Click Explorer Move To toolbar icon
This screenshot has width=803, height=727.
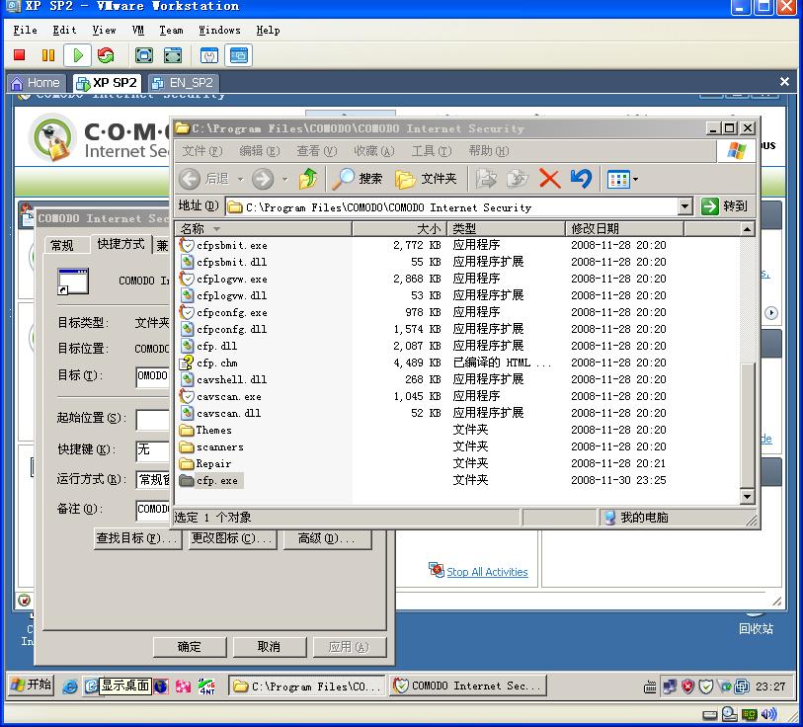click(486, 179)
